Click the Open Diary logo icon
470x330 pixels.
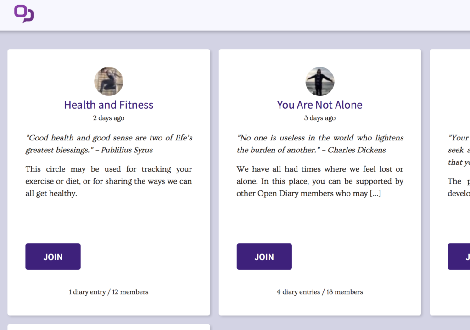24,14
